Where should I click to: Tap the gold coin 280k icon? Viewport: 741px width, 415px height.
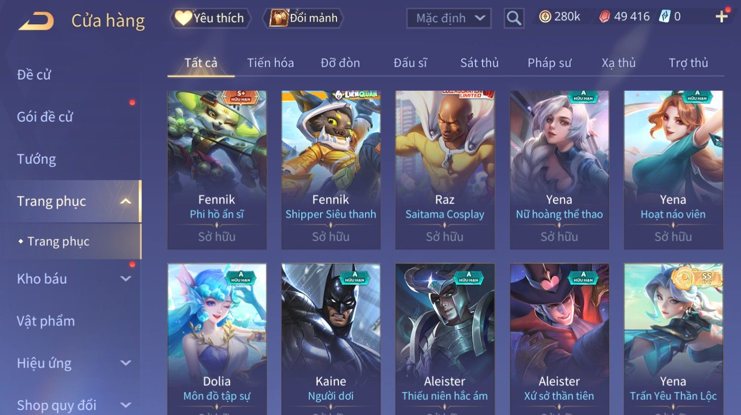tap(545, 17)
